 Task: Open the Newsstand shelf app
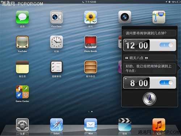click(90, 67)
